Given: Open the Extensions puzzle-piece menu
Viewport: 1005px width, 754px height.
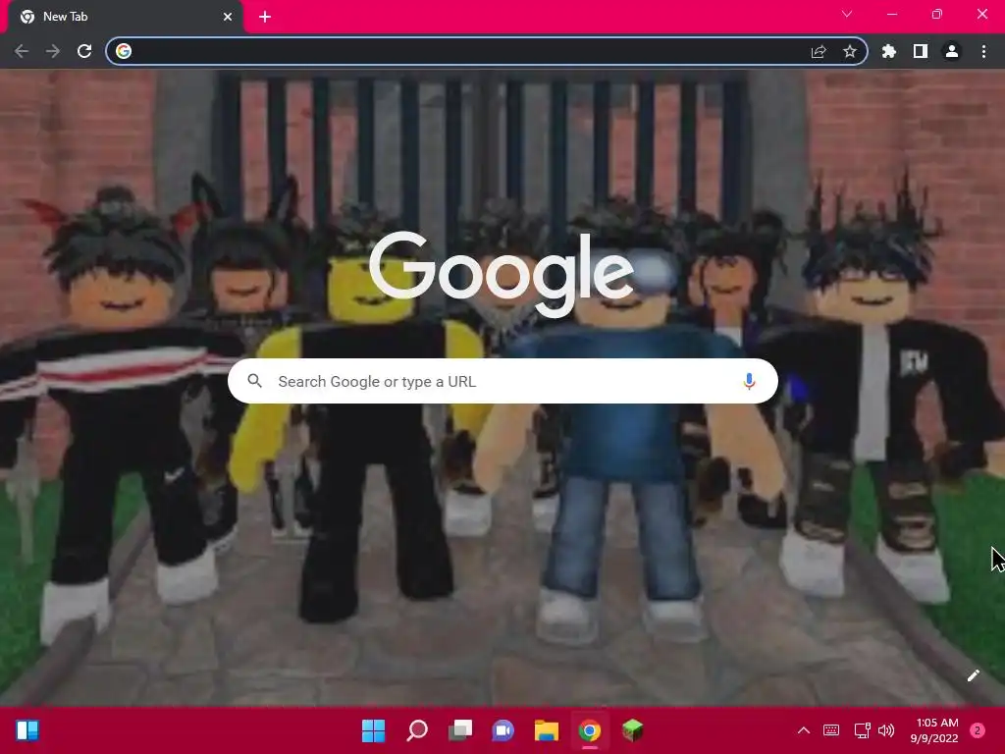Looking at the screenshot, I should coord(889,51).
